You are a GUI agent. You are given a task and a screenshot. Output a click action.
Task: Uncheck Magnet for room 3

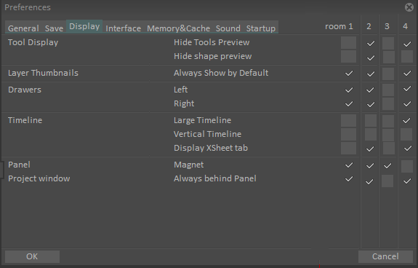click(x=387, y=166)
